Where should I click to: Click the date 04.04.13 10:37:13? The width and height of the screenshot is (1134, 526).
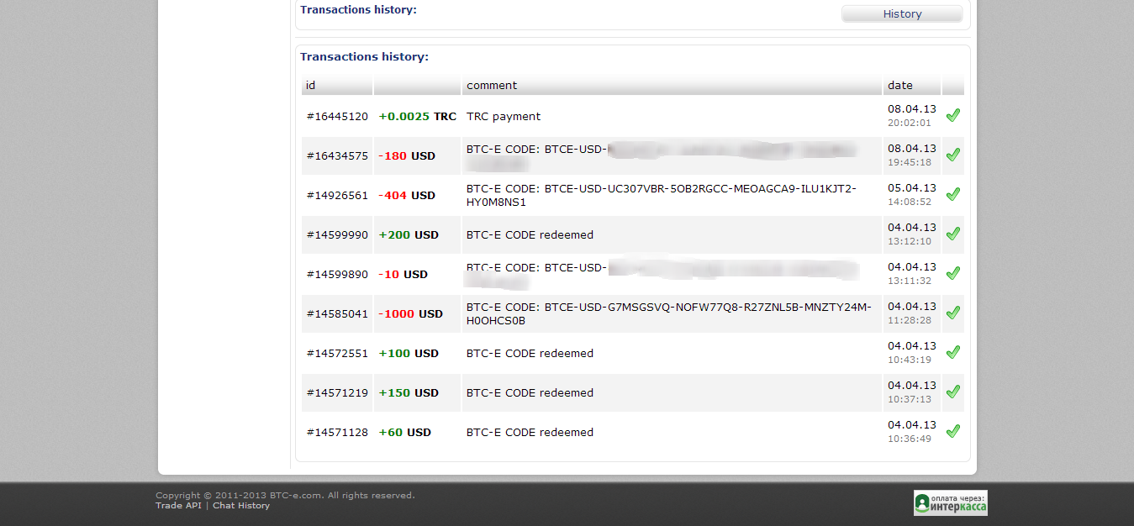pos(912,392)
